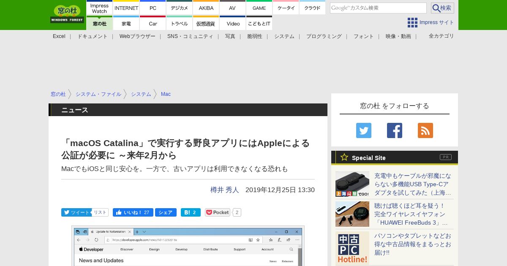Screen dimensions: 507x266
Task: Open the INTERNET tab
Action: click(126, 8)
